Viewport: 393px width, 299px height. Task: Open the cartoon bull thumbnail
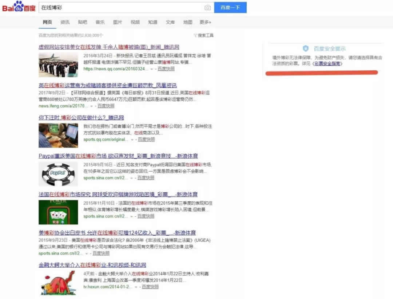tap(58, 283)
